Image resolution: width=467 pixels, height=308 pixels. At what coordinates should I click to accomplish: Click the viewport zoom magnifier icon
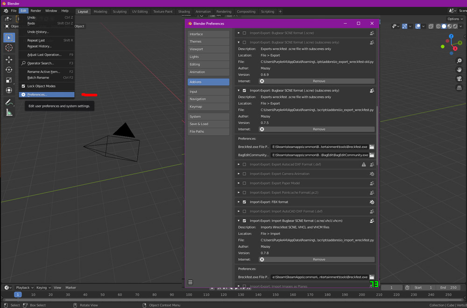[x=459, y=61]
